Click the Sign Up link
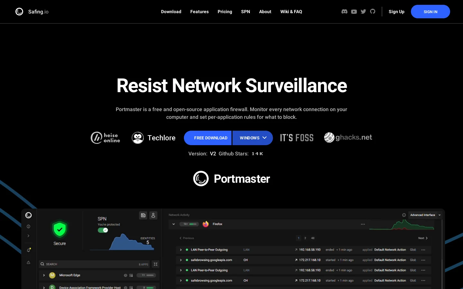The height and width of the screenshot is (289, 463). coord(396,12)
